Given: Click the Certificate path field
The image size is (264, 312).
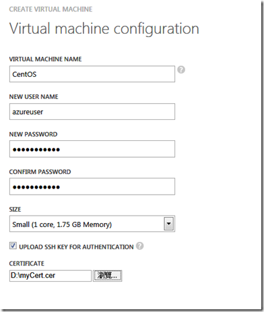Looking at the screenshot, I should click(x=51, y=276).
